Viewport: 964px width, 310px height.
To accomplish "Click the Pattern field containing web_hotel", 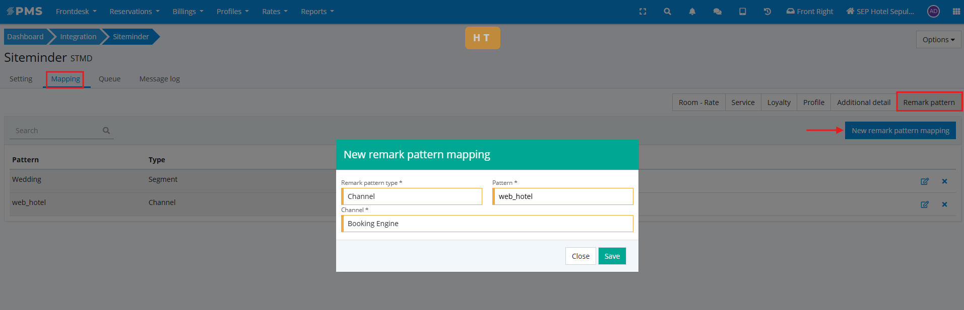I will point(563,196).
